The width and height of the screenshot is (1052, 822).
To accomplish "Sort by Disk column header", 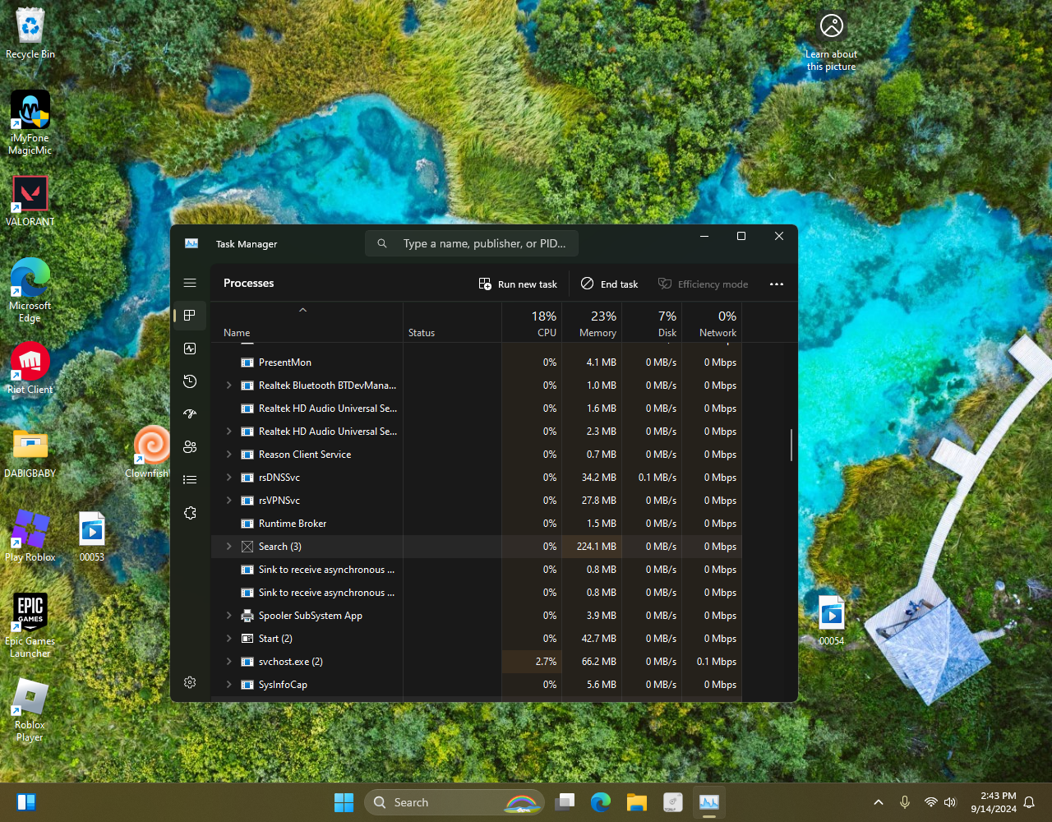I will [652, 323].
